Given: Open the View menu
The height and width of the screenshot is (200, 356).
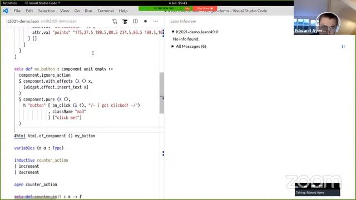Looking at the screenshot, I should 65,11.
